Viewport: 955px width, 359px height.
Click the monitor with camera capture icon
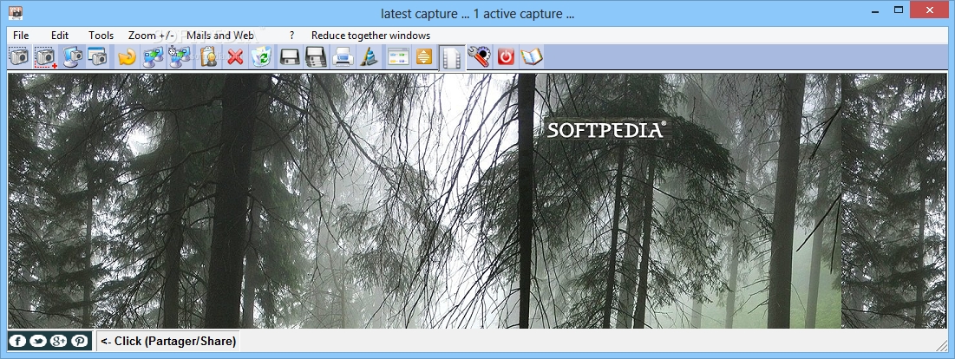[x=73, y=57]
